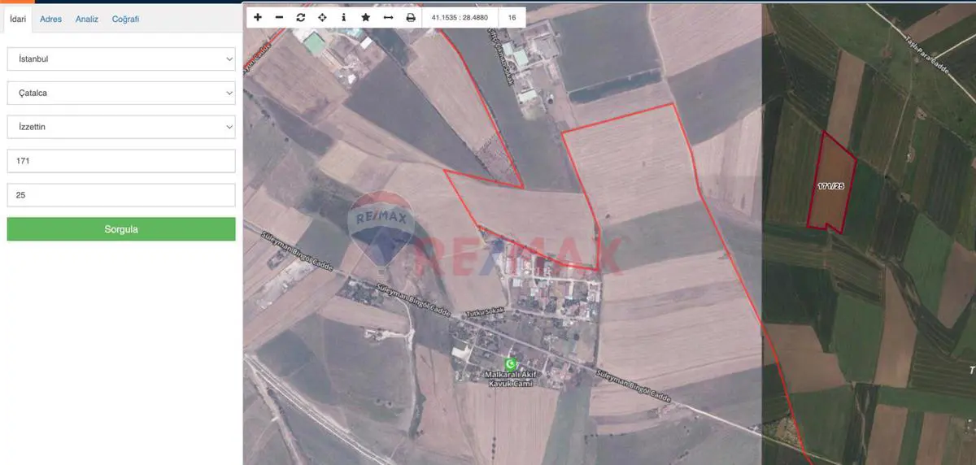Click the parsel field containing 25
This screenshot has width=976, height=465.
pyautogui.click(x=121, y=195)
